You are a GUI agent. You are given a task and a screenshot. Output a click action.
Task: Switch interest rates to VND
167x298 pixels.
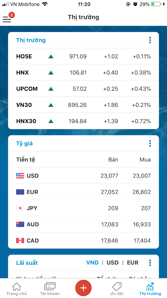pyautogui.click(x=92, y=263)
